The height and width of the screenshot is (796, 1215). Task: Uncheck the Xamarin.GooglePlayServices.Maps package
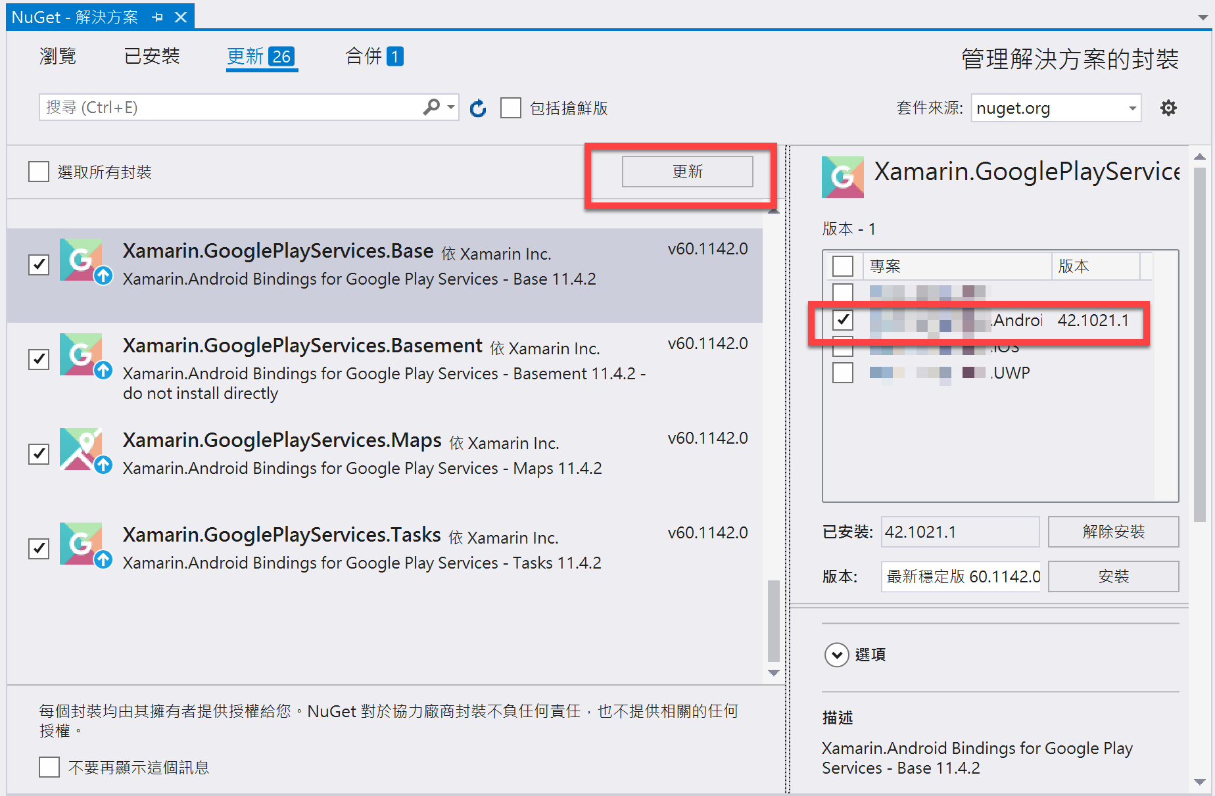39,454
